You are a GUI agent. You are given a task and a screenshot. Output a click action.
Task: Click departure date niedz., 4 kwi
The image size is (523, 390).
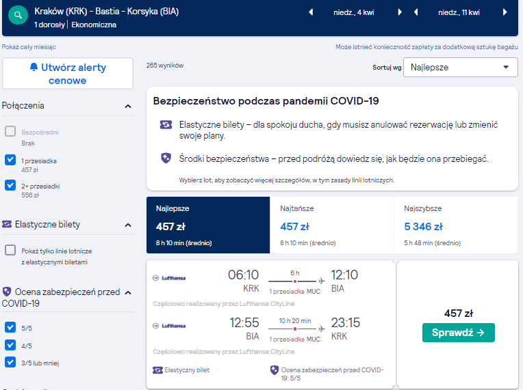point(354,13)
